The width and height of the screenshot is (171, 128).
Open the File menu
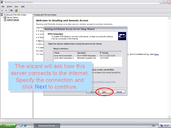tap(3, 7)
